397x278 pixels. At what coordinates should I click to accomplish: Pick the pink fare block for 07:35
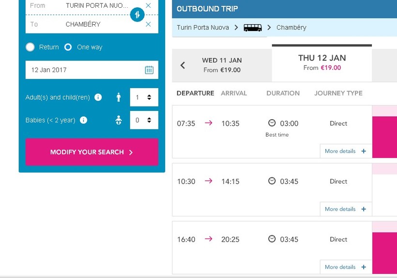pyautogui.click(x=384, y=137)
